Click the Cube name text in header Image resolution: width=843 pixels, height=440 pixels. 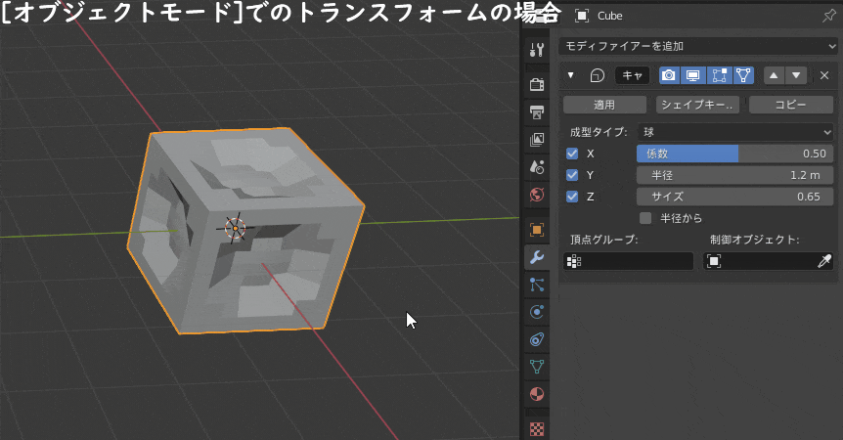609,16
